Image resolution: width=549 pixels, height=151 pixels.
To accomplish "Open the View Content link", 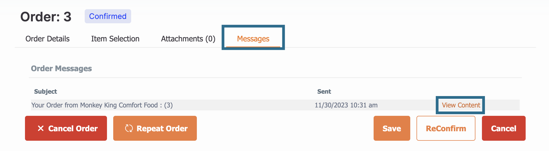I will coord(461,105).
